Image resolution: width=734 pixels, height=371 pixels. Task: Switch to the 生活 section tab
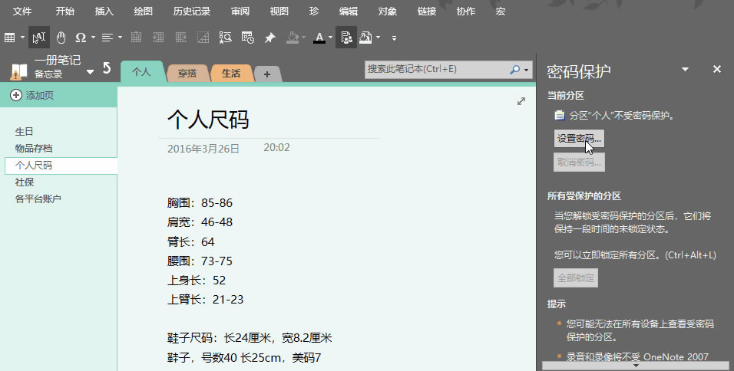(230, 74)
